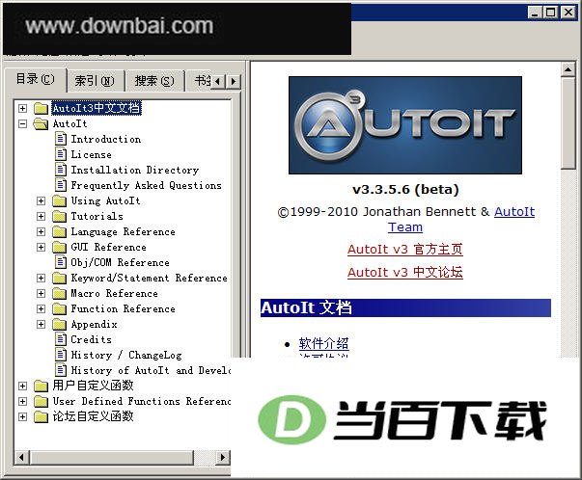Click the Frequently Asked Questions page icon

pos(61,185)
